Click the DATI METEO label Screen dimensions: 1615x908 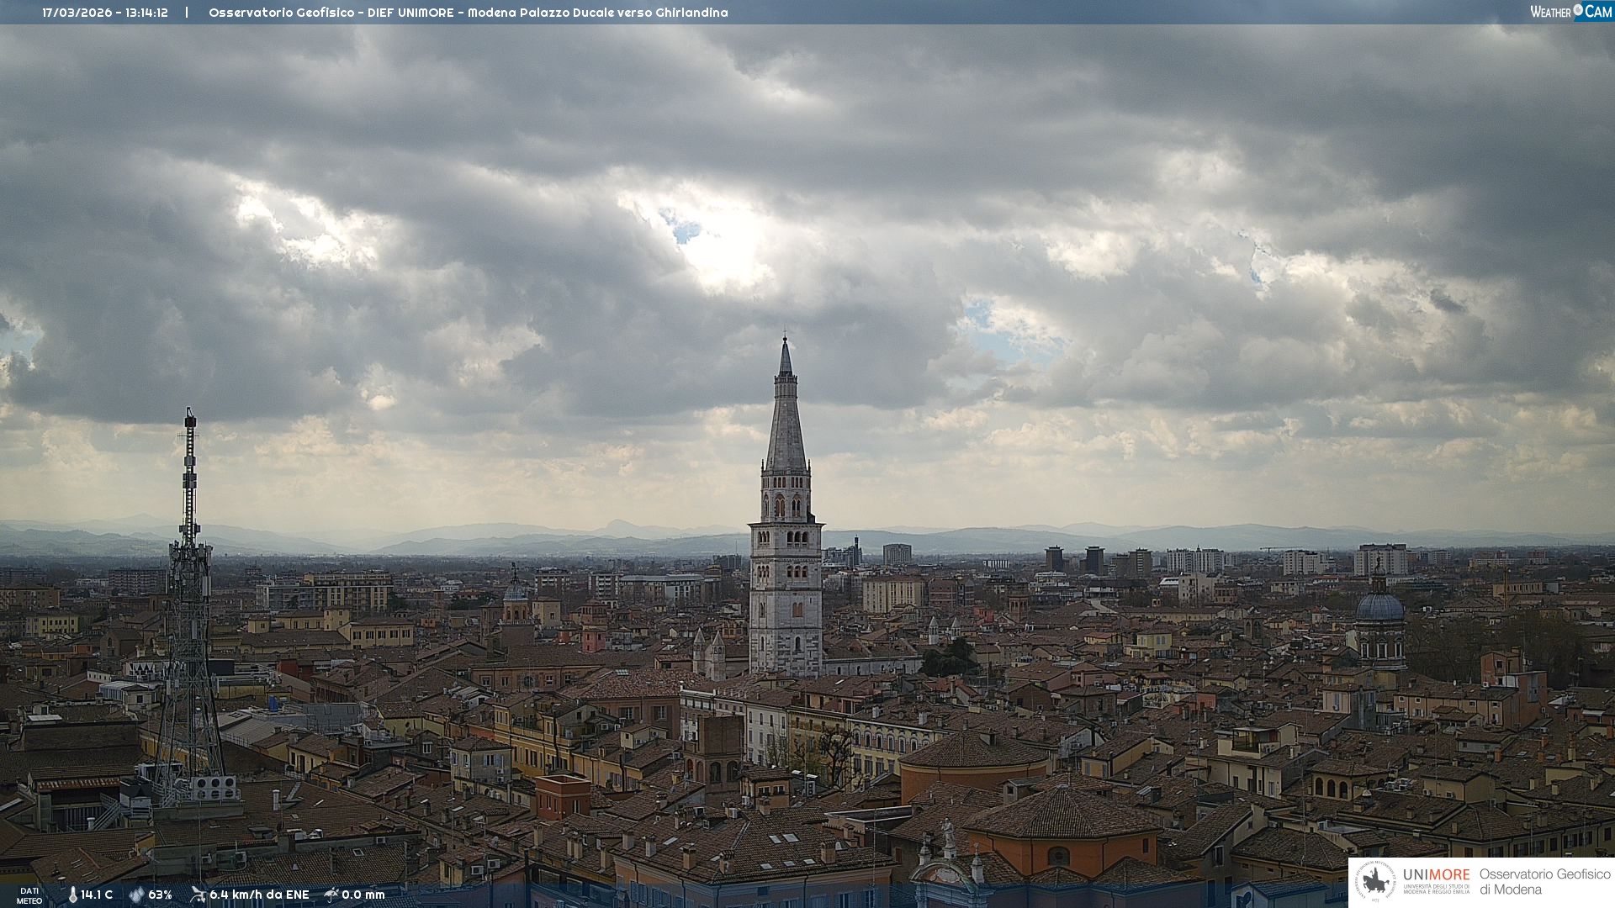(x=29, y=896)
